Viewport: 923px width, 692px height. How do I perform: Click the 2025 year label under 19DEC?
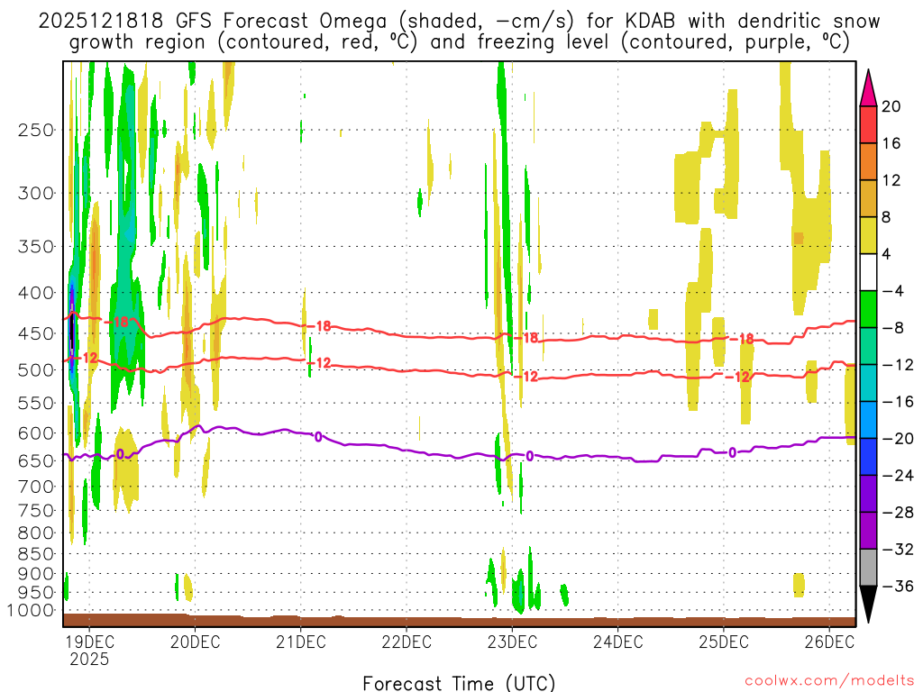[x=89, y=659]
